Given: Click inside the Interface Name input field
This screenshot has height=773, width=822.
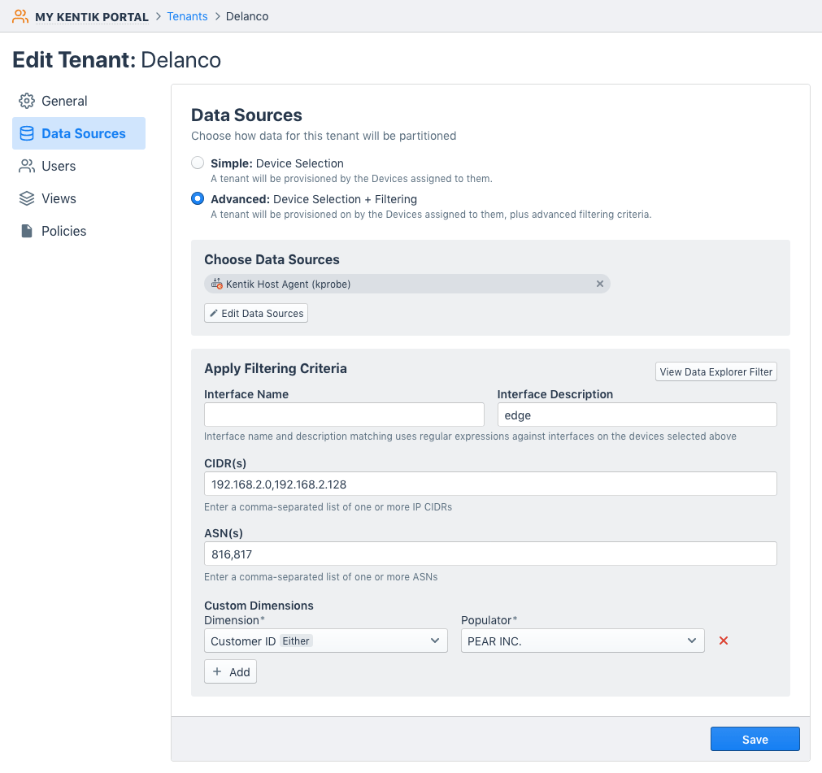Looking at the screenshot, I should pos(344,415).
